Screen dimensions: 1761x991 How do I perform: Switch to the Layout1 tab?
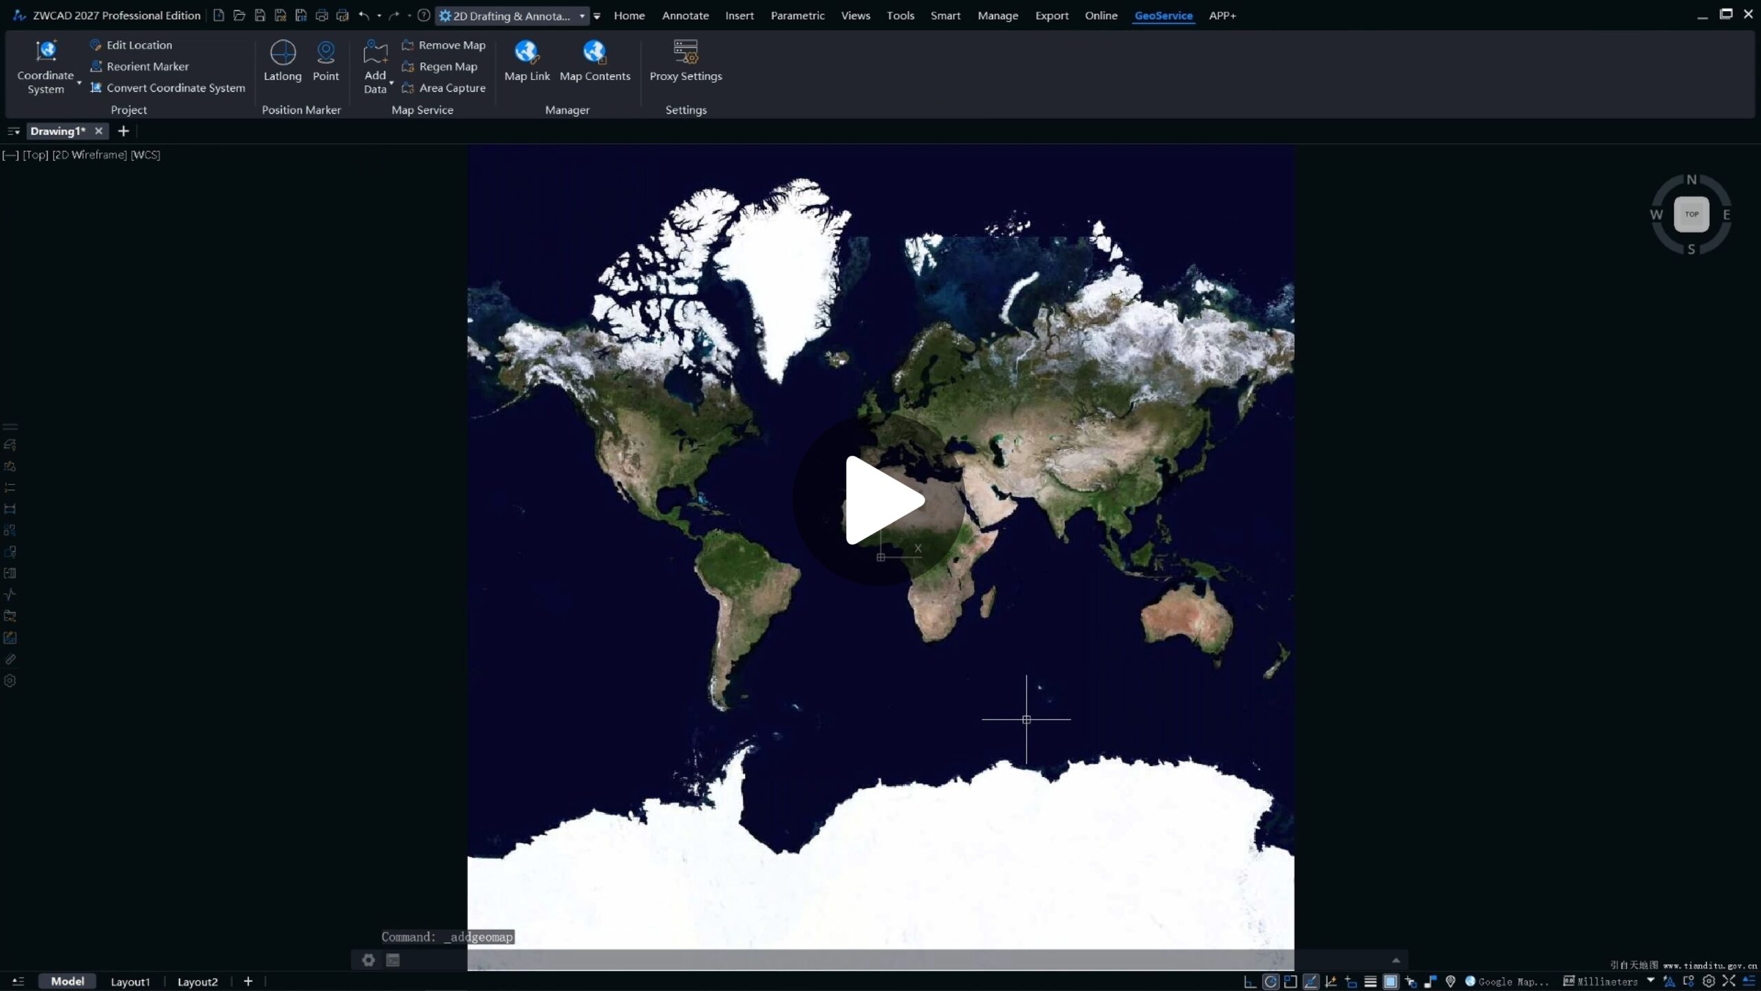click(130, 981)
